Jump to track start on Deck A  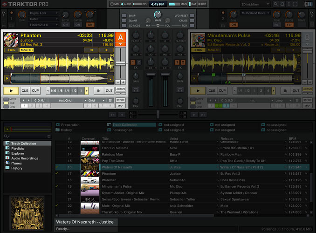(x=7, y=79)
